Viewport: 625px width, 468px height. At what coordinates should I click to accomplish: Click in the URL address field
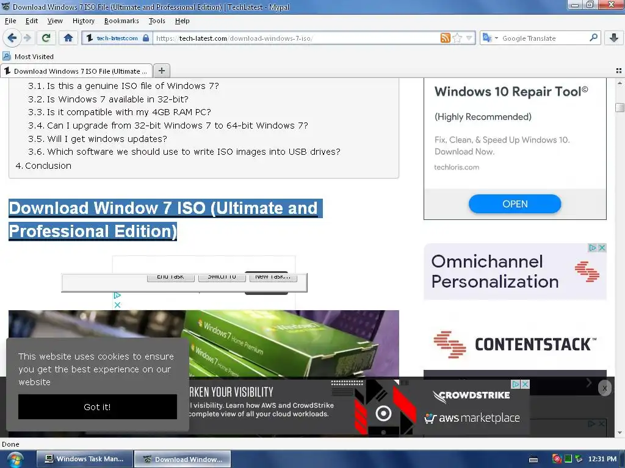point(297,38)
